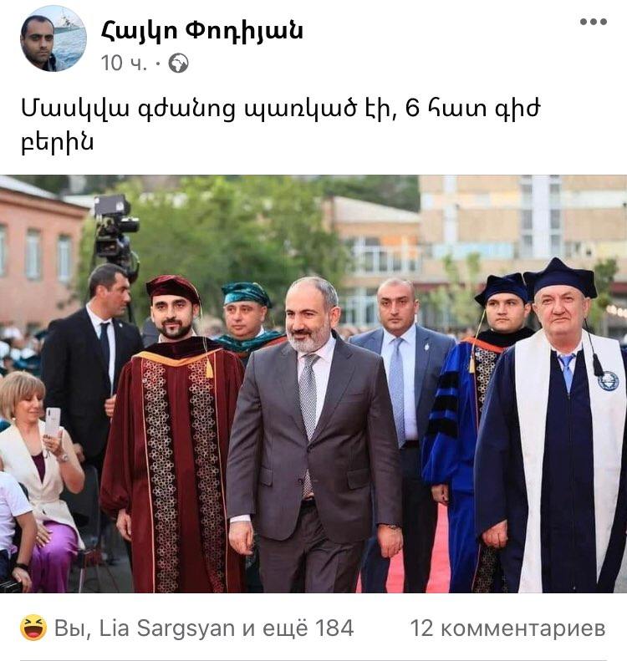The height and width of the screenshot is (661, 627).
Task: Click the red carpet in the photo
Action: pyautogui.click(x=420, y=552)
